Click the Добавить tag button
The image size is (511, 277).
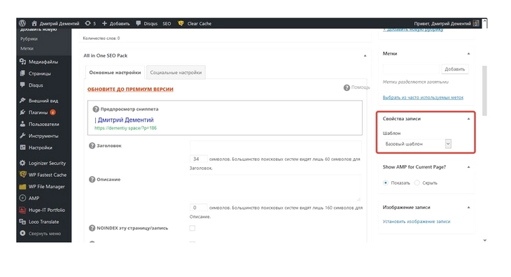454,69
